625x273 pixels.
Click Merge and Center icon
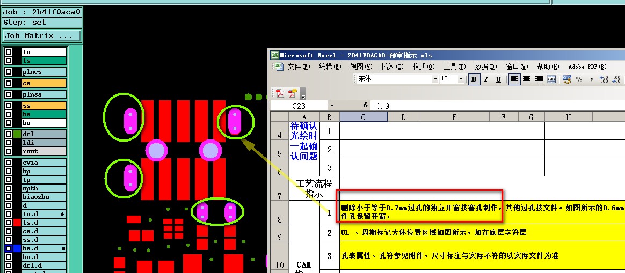click(x=551, y=79)
